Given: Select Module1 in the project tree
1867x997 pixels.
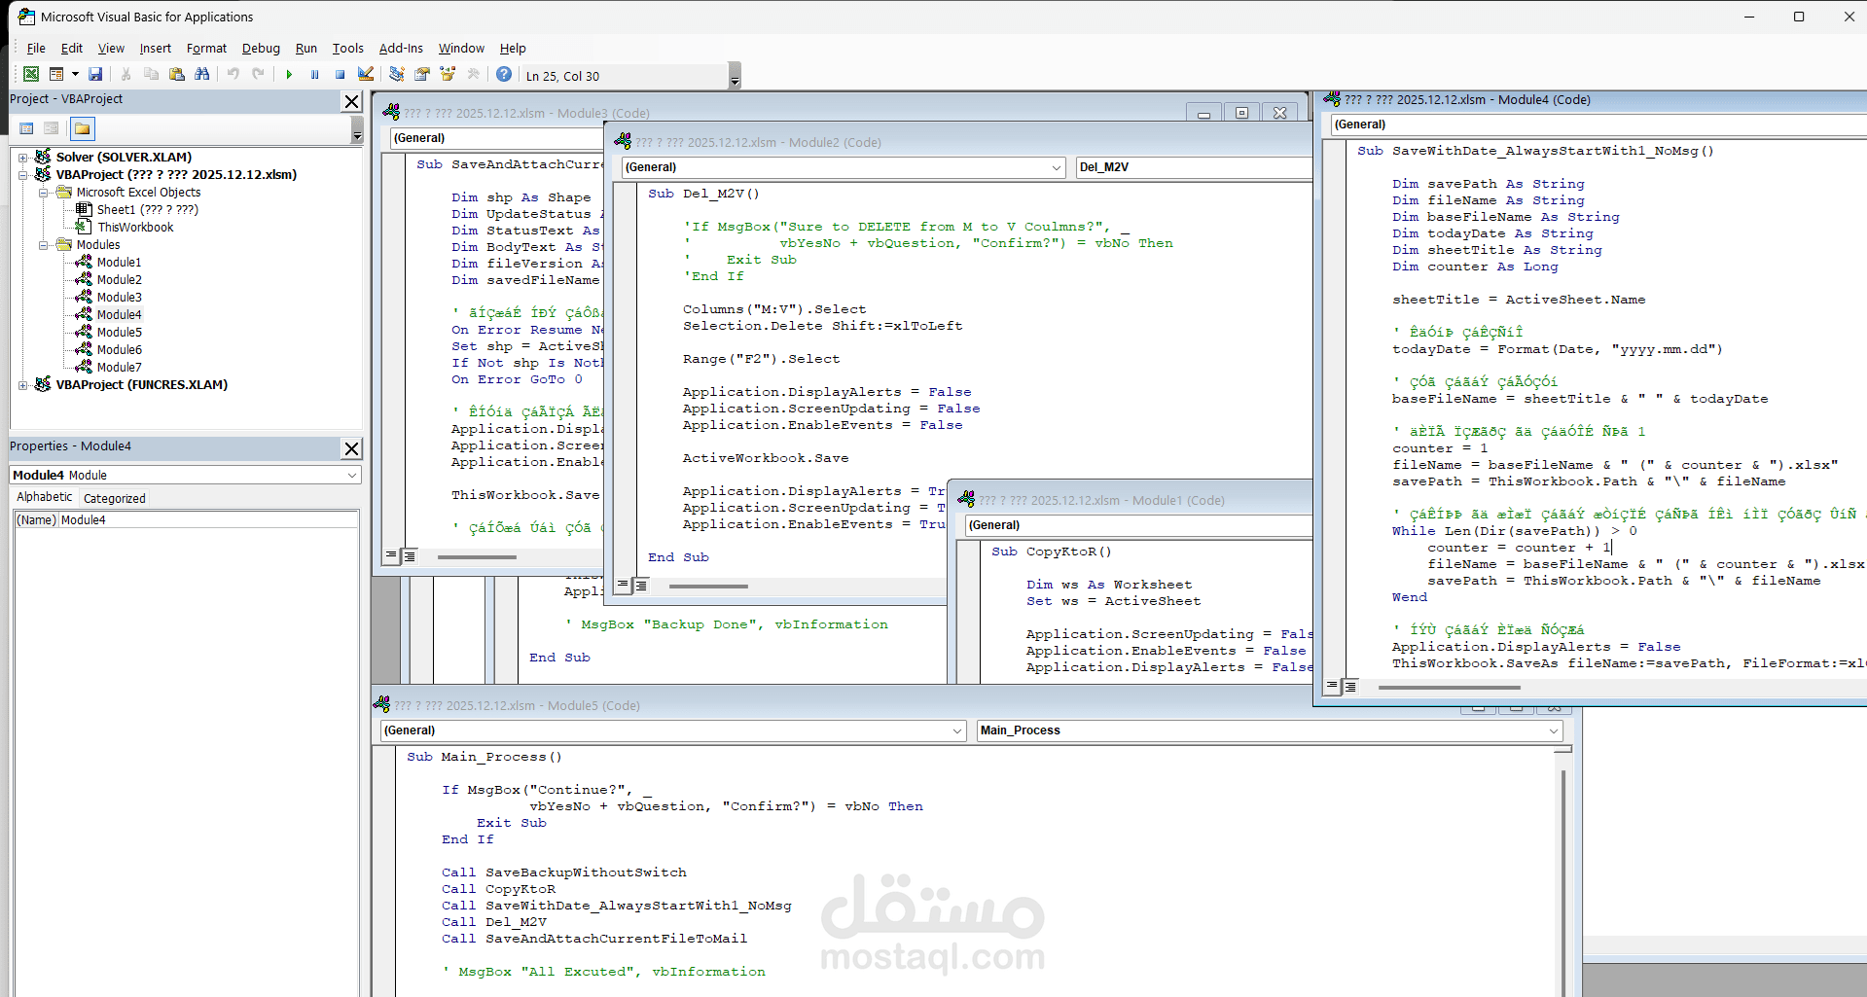Looking at the screenshot, I should pos(119,262).
